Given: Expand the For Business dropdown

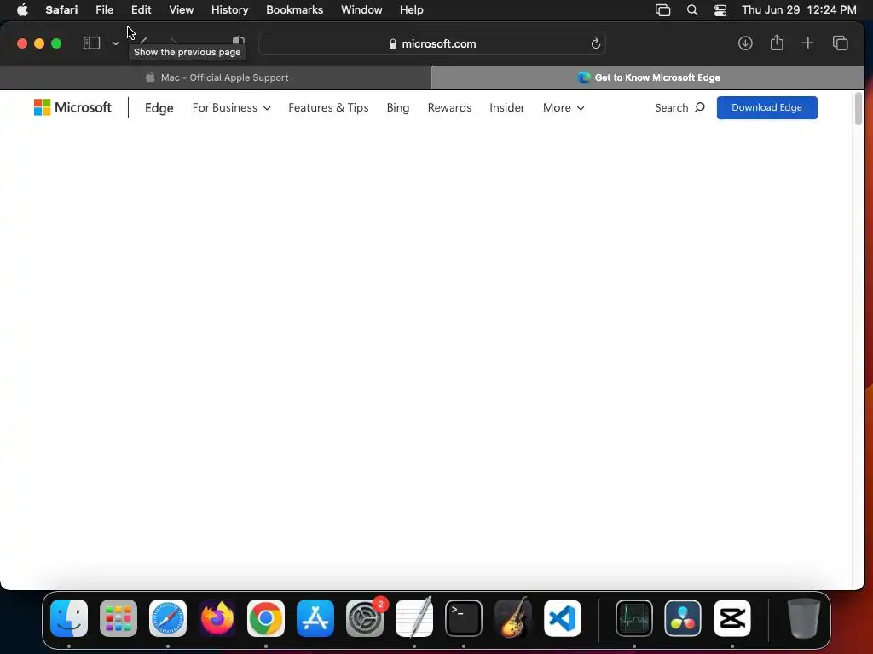Looking at the screenshot, I should (232, 108).
